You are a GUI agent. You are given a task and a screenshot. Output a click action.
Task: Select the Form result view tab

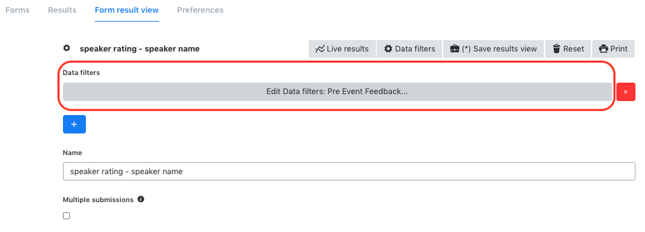click(127, 10)
